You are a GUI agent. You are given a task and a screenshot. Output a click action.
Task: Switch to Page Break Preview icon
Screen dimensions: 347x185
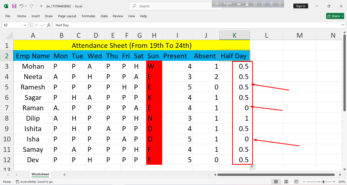pyautogui.click(x=296, y=182)
